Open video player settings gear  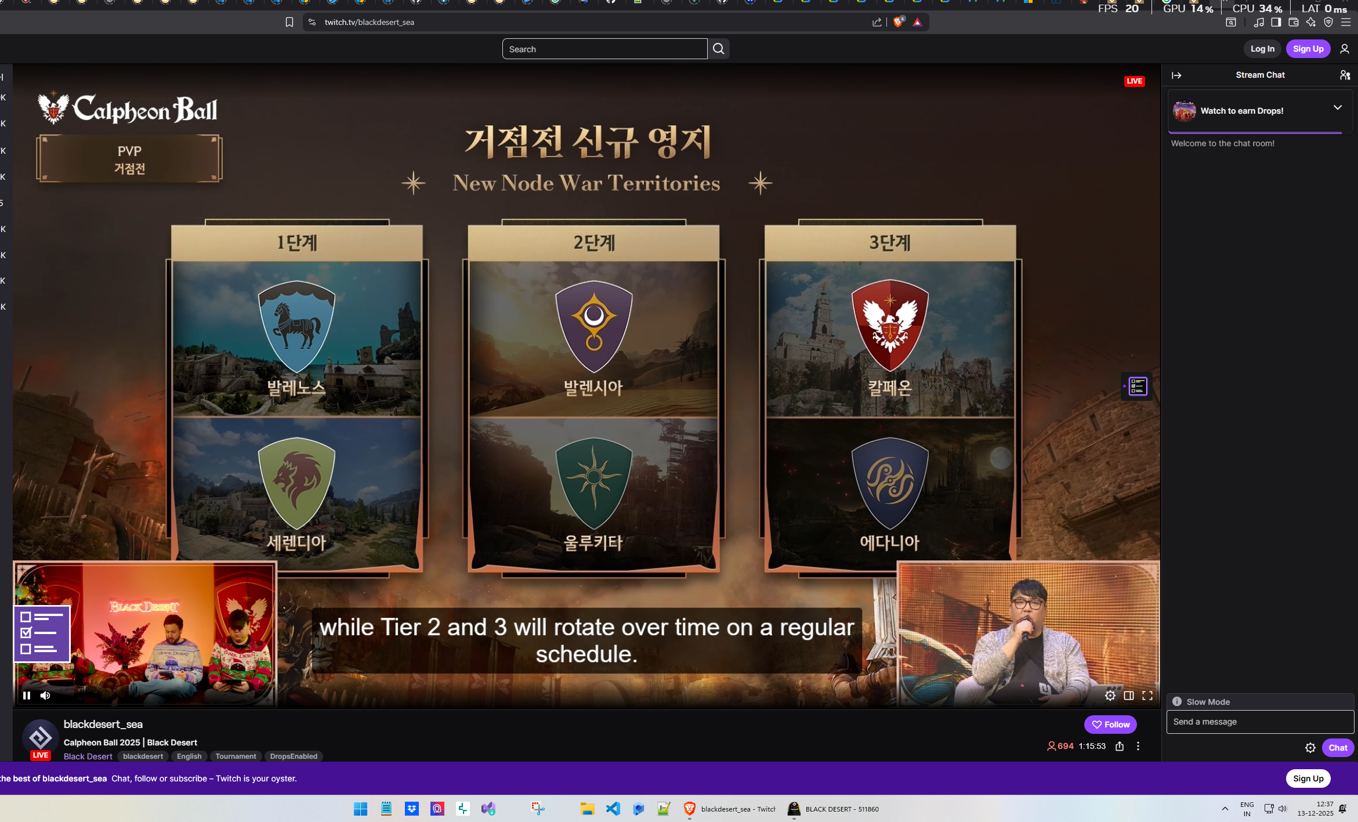(x=1110, y=696)
